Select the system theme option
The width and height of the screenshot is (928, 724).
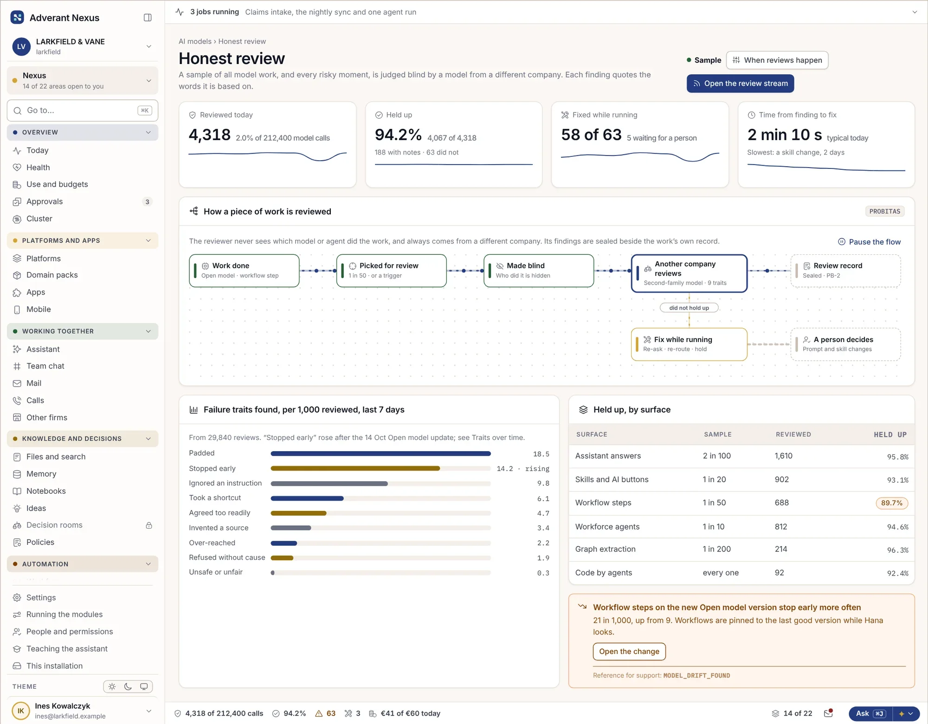click(x=144, y=686)
